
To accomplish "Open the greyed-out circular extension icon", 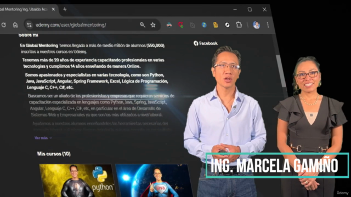I will [x=193, y=25].
